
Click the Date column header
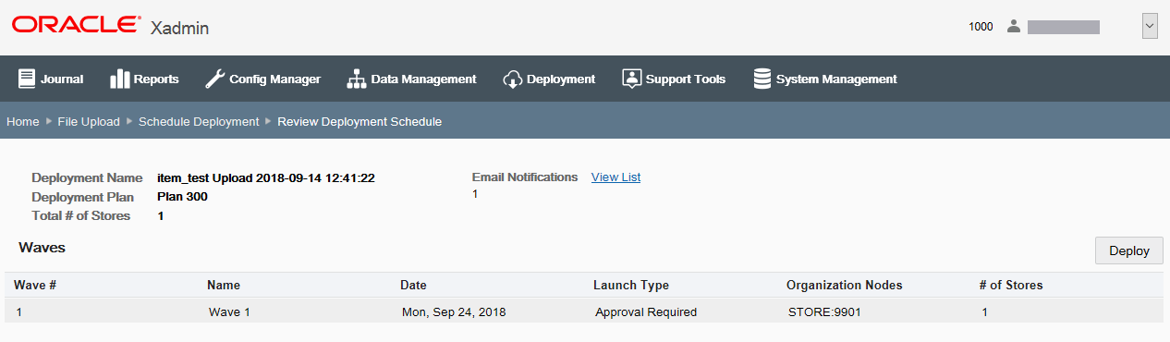(413, 285)
